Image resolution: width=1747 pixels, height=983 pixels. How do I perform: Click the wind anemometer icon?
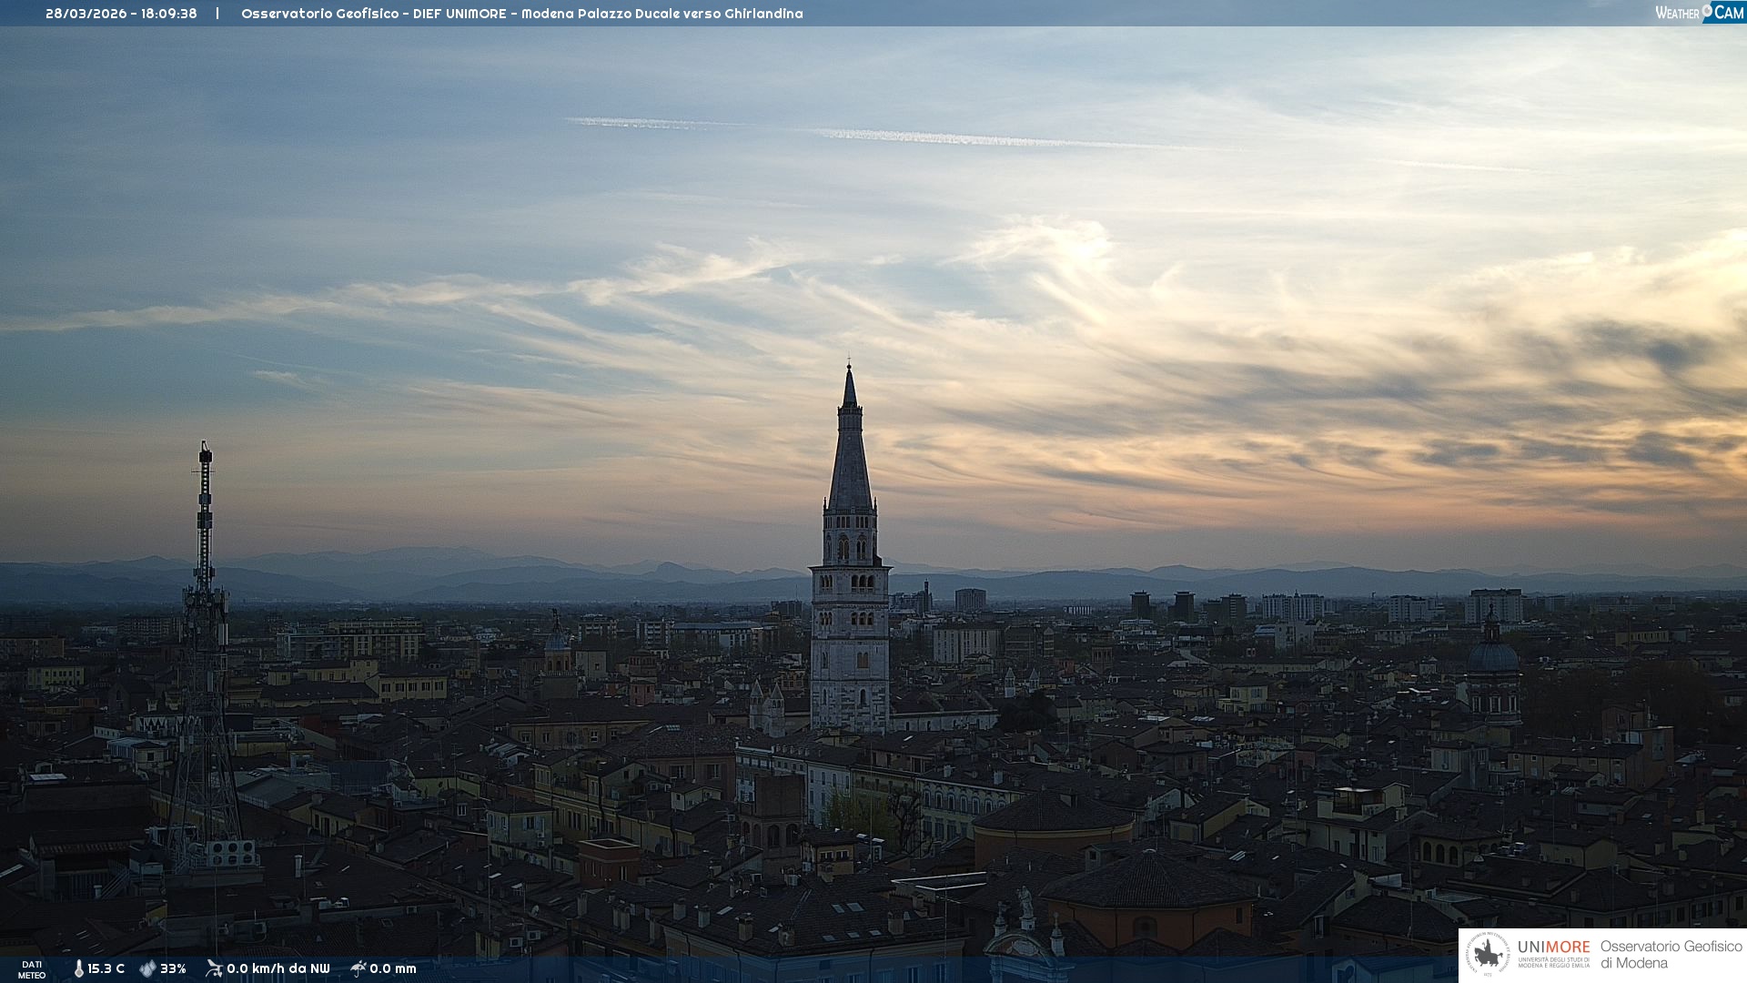pos(214,968)
